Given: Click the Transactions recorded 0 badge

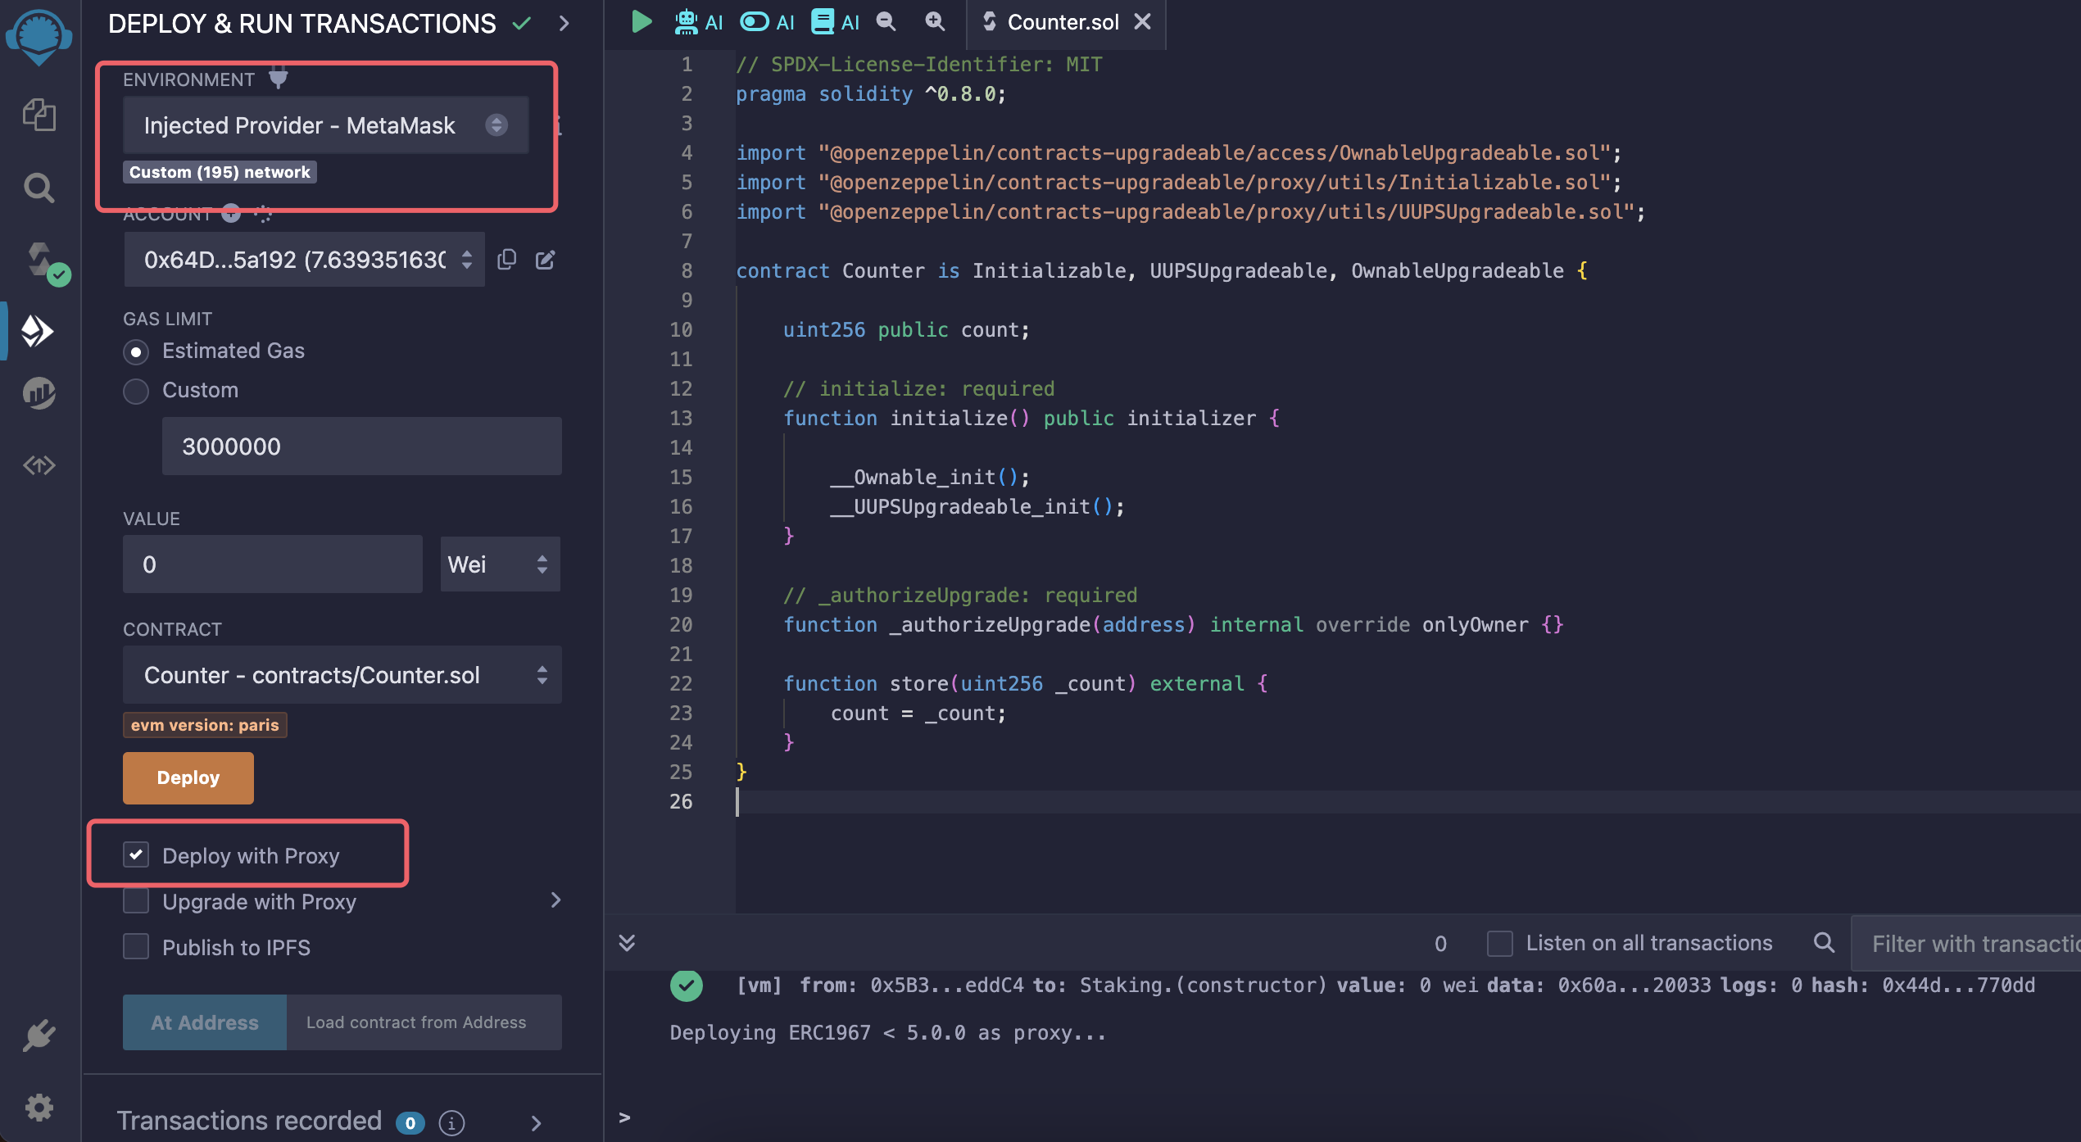Looking at the screenshot, I should (x=410, y=1122).
